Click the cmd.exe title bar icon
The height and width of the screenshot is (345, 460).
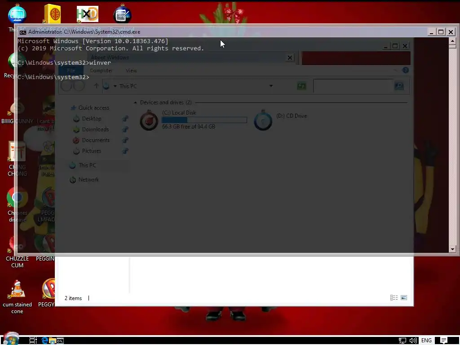[23, 32]
